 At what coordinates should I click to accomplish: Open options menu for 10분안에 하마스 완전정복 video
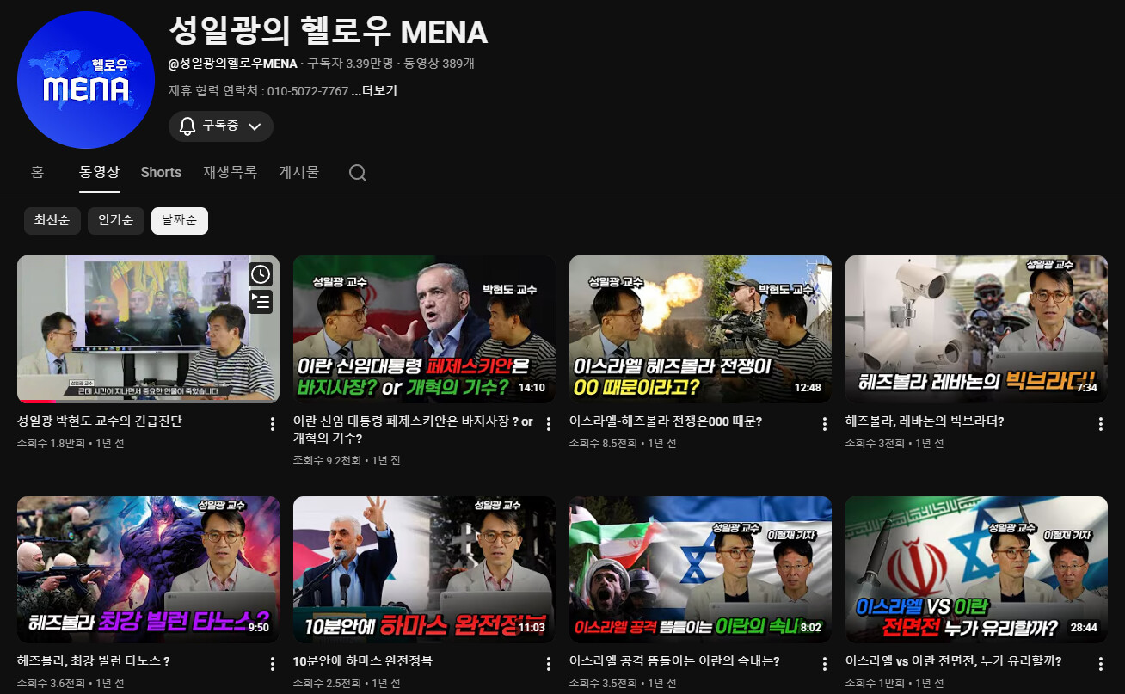549,664
